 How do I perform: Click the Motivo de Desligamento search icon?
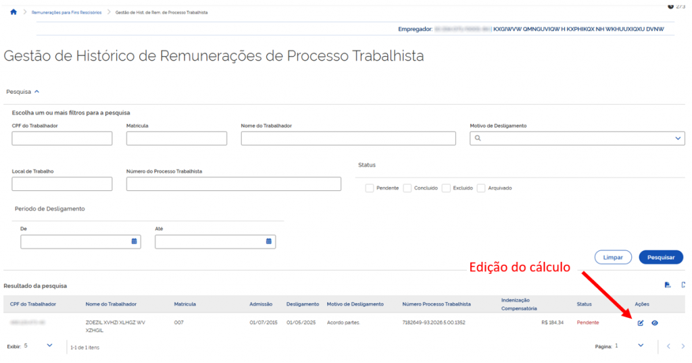[x=478, y=138]
